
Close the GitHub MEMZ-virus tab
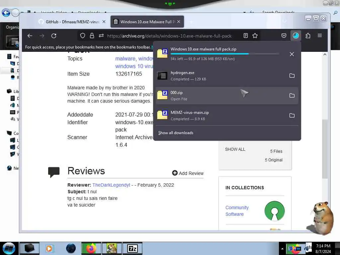(104, 22)
